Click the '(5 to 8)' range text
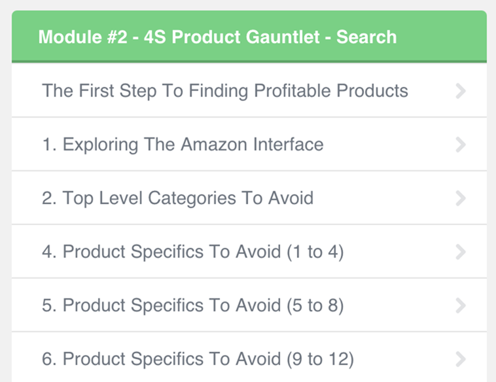 point(315,305)
